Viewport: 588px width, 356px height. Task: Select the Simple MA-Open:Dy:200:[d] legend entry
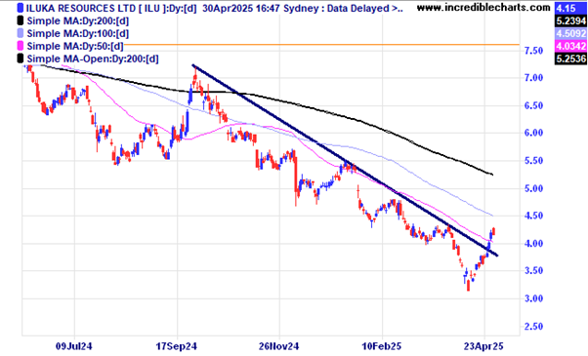[93, 59]
